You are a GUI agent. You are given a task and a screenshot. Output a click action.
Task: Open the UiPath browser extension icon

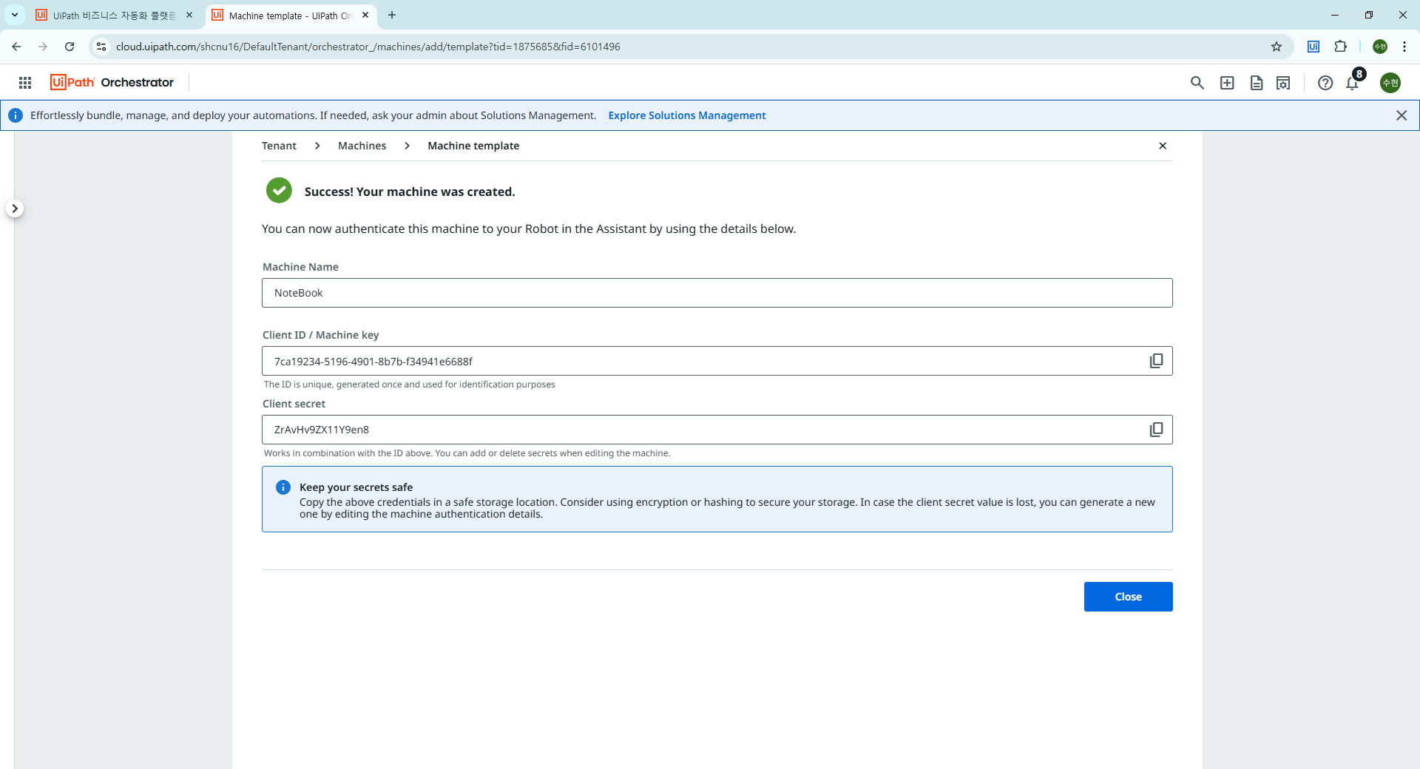click(1313, 47)
